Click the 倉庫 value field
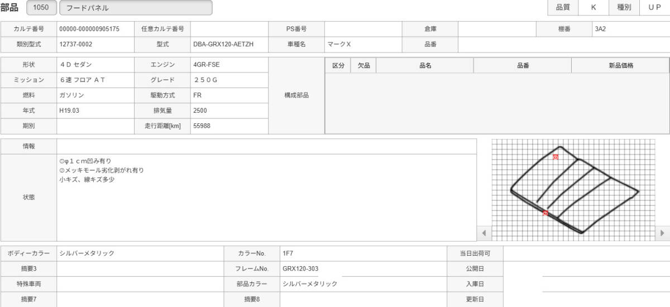Screen dimensions: 670x307 coord(497,28)
